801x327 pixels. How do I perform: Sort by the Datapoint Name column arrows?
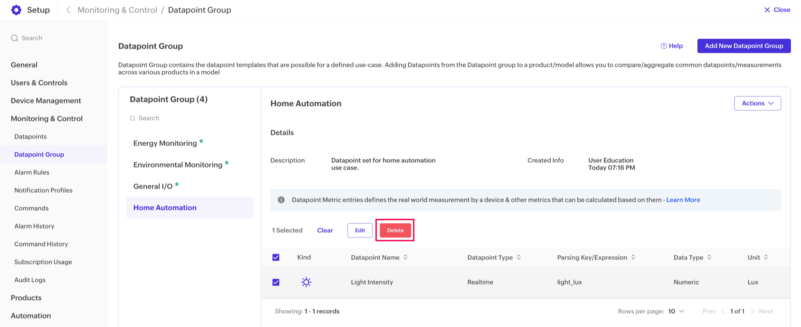tap(406, 257)
